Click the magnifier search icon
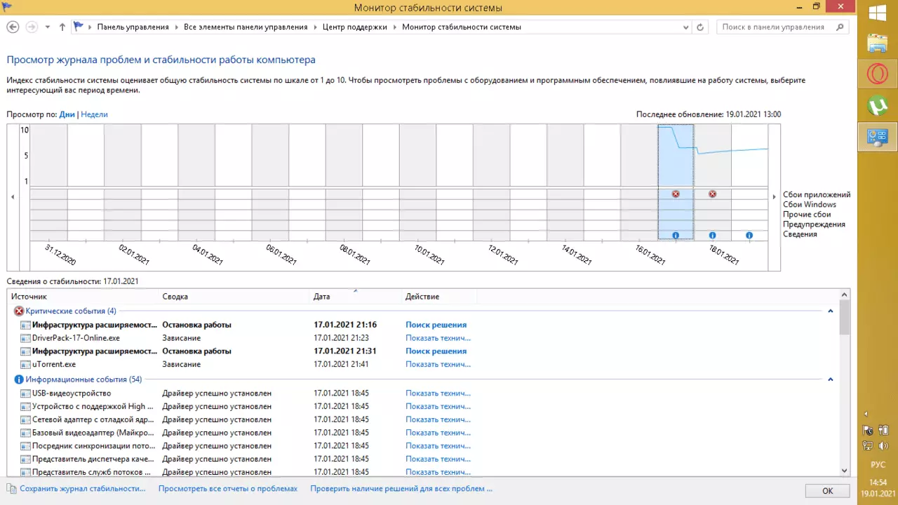Viewport: 898px width, 505px height. click(840, 27)
